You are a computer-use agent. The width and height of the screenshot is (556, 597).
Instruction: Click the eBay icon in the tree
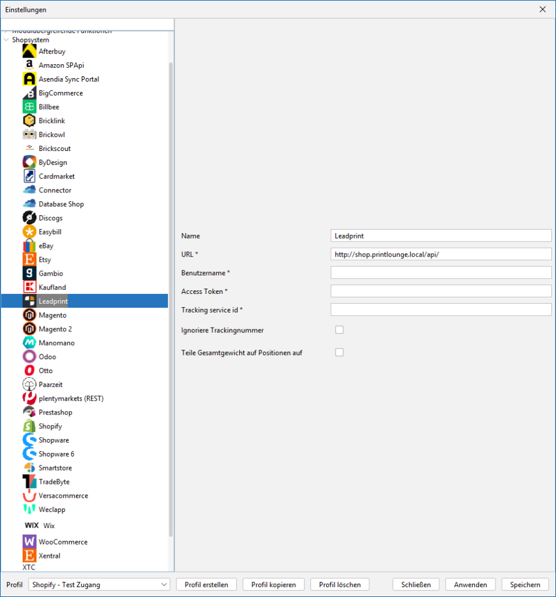[x=29, y=246]
